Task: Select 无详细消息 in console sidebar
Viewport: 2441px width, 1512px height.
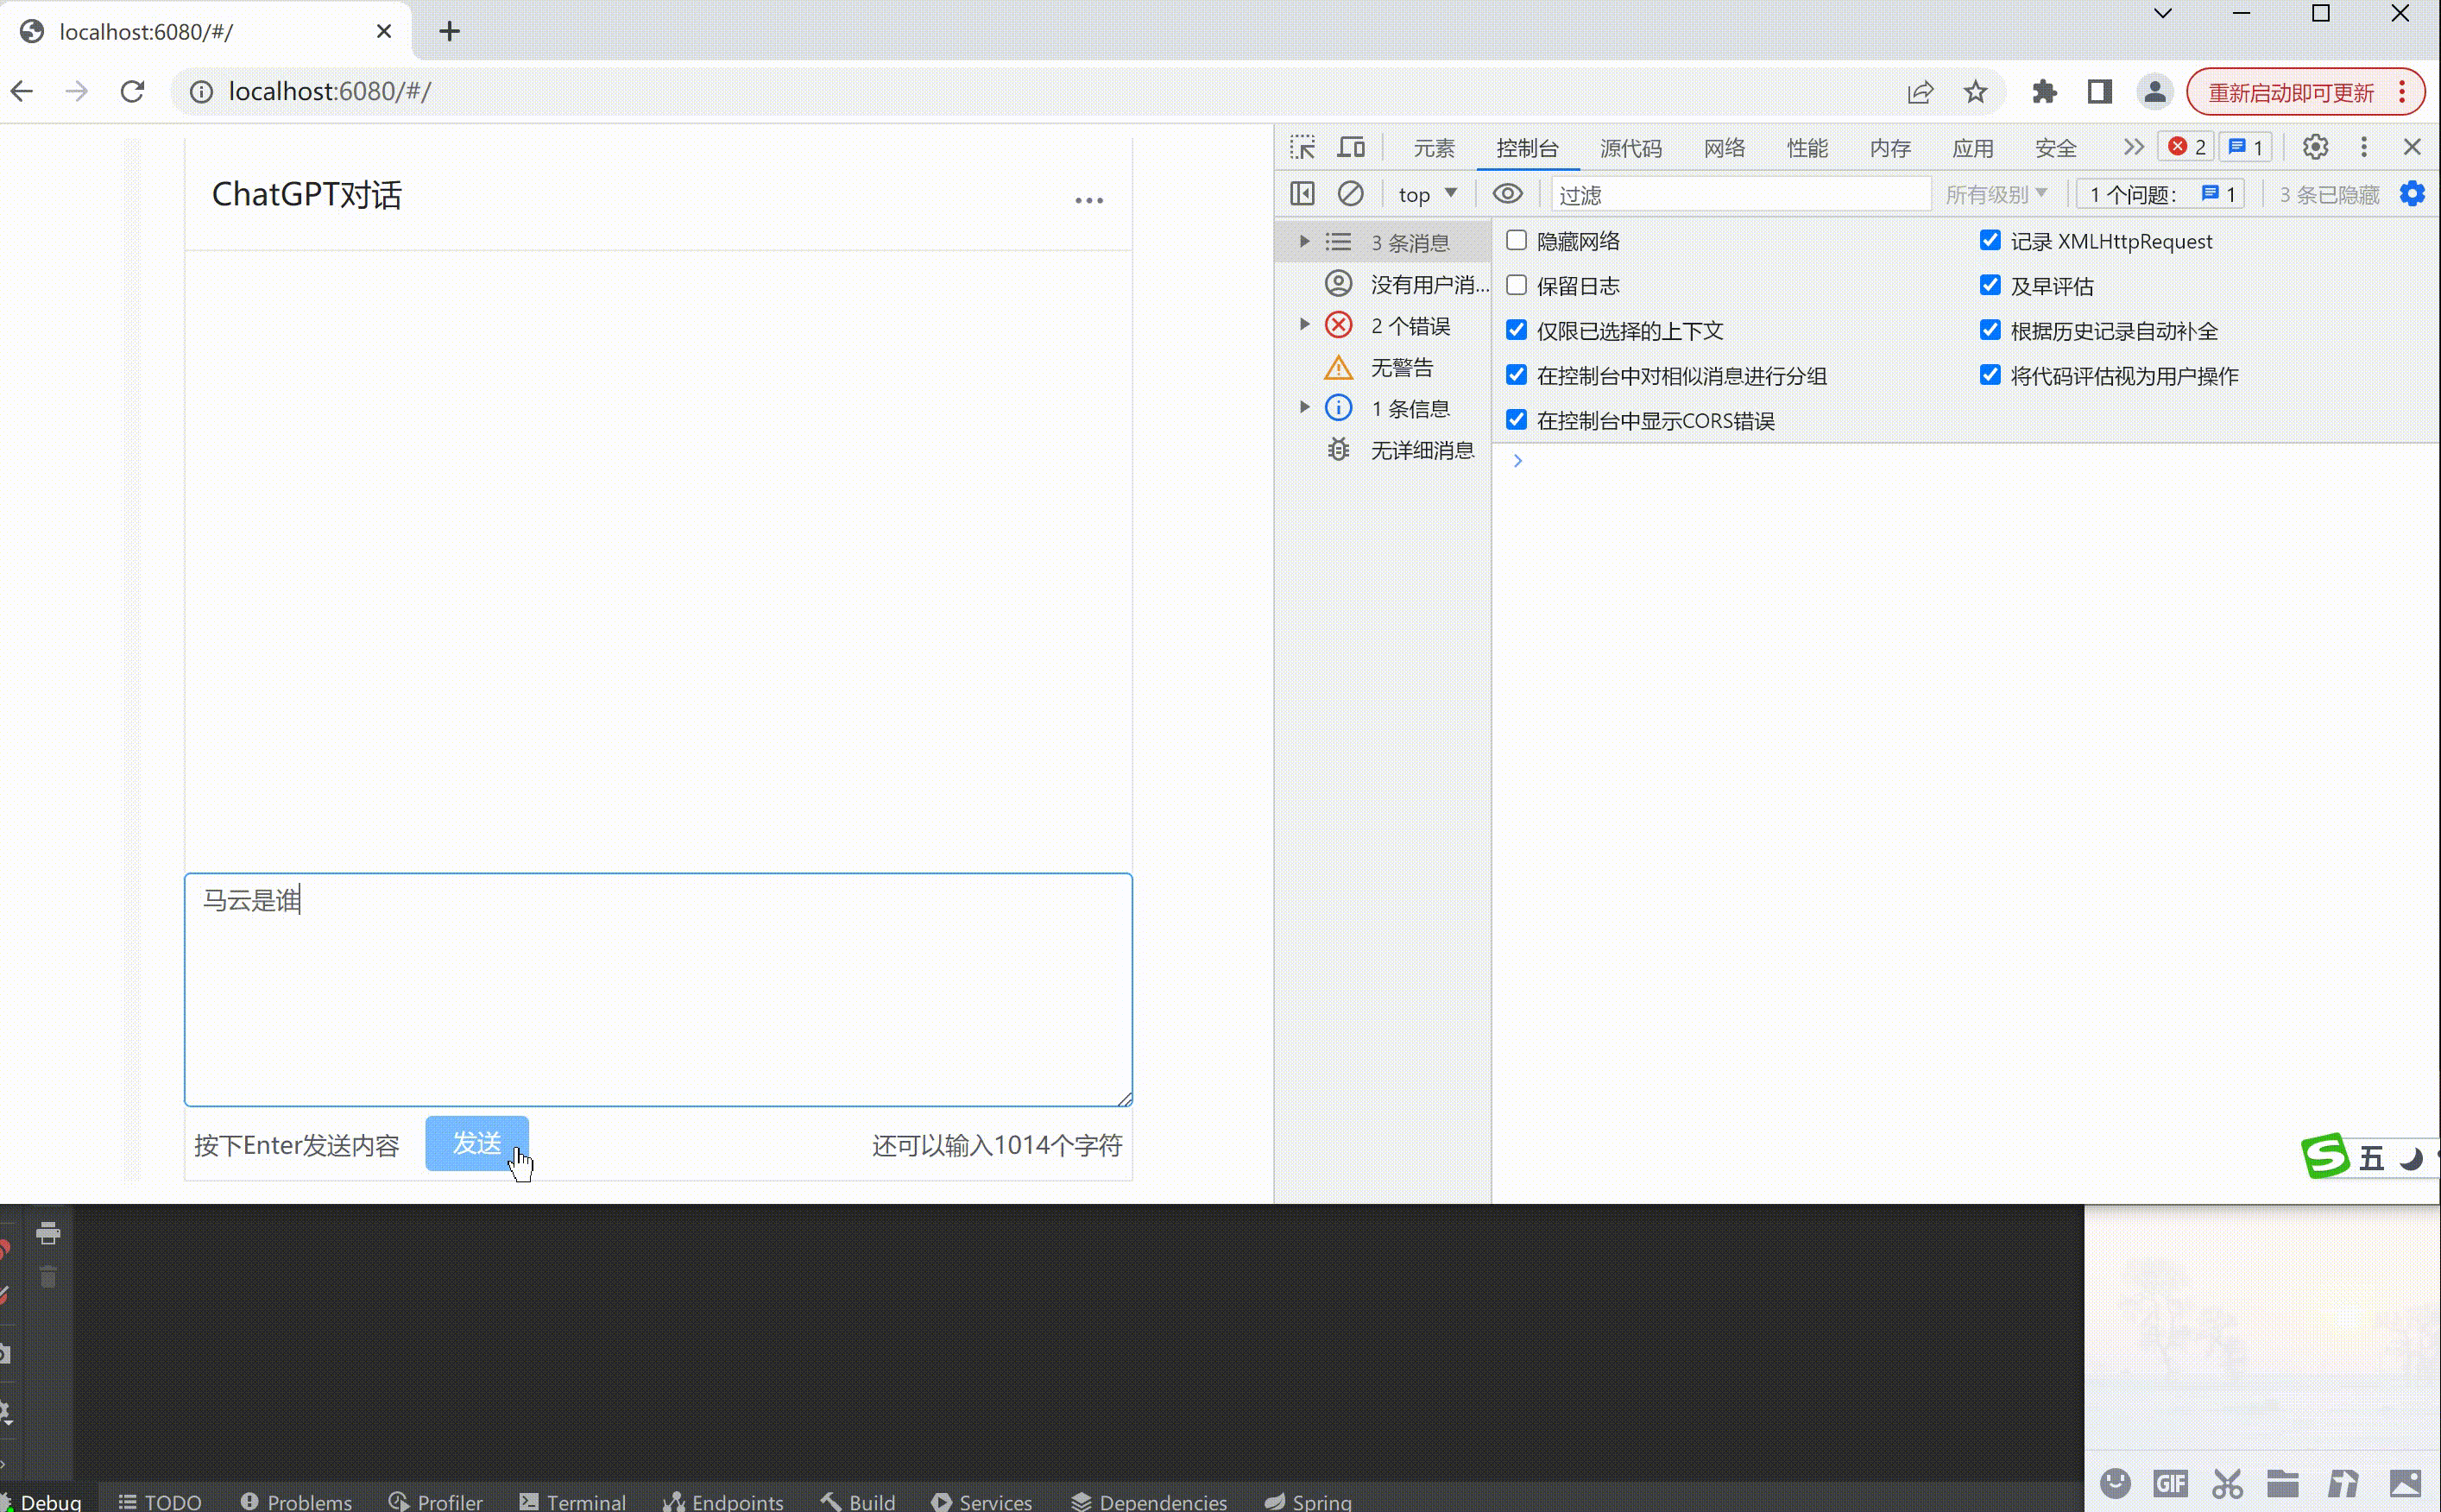Action: [x=1383, y=450]
